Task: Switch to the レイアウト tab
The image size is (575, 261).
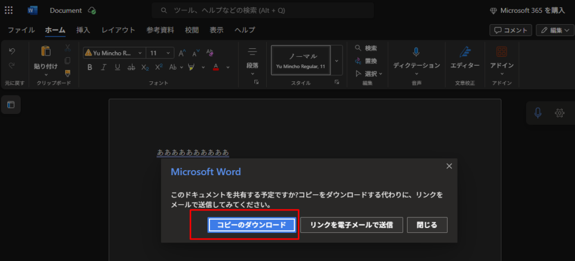Action: coord(118,30)
